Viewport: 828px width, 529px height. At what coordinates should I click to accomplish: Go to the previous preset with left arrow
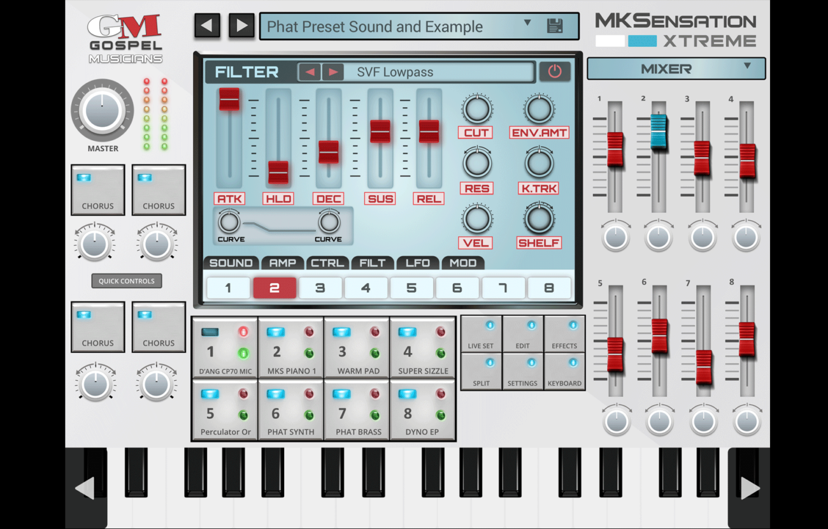207,26
